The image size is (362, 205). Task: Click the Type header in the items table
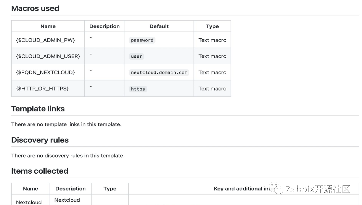click(x=110, y=189)
